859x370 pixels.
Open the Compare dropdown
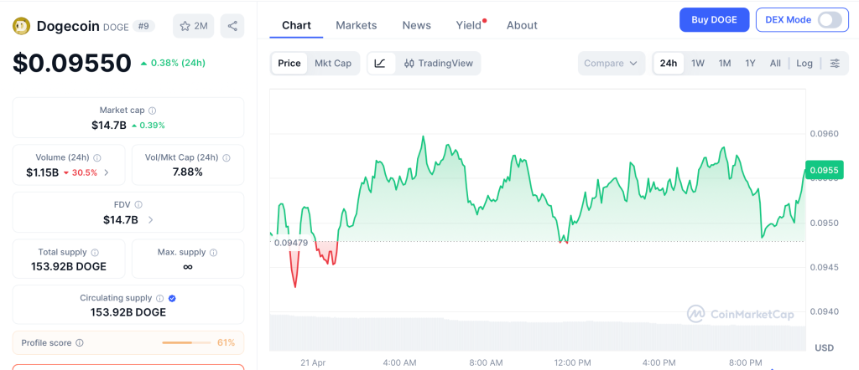pyautogui.click(x=611, y=64)
